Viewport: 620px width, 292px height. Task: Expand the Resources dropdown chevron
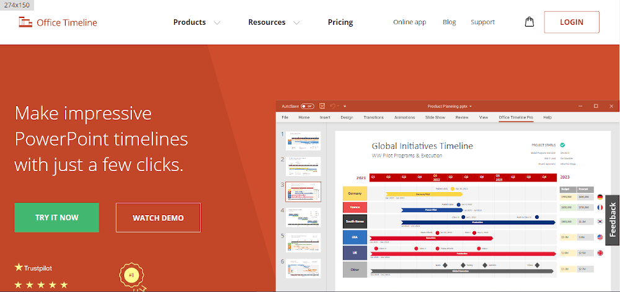(x=296, y=23)
